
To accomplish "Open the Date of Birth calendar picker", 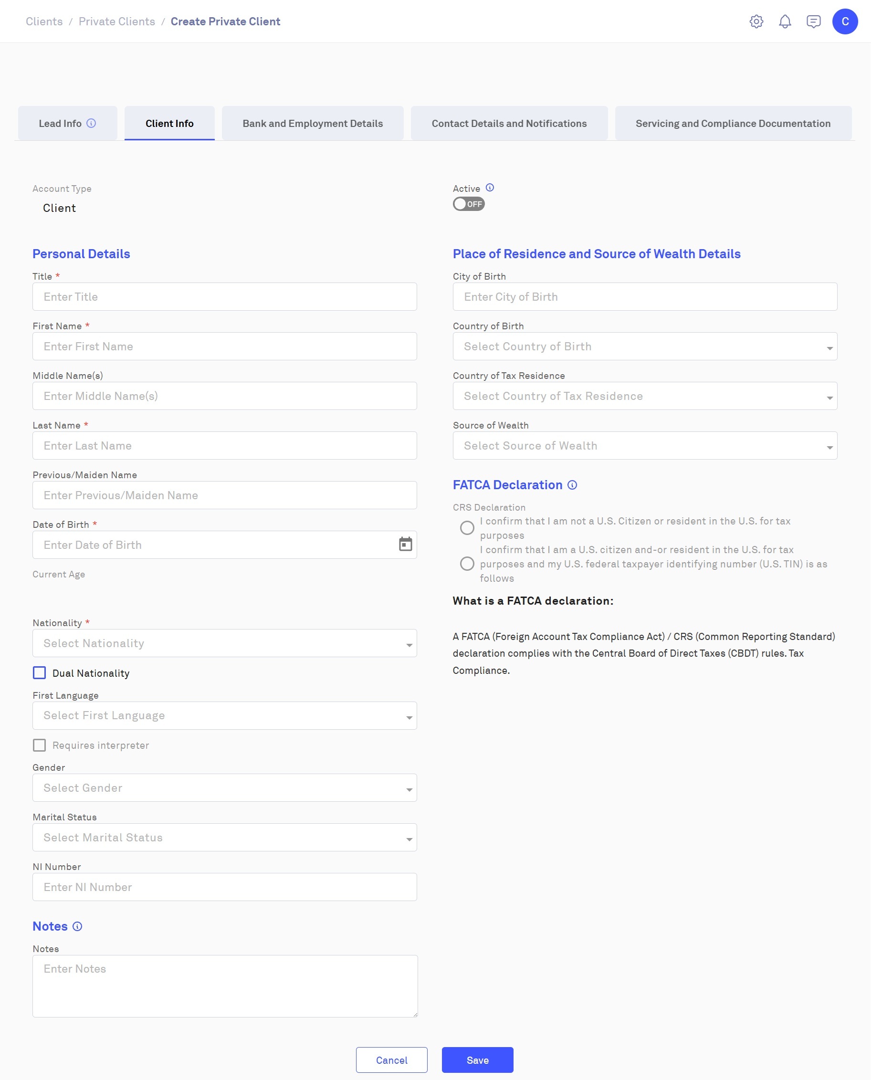I will pyautogui.click(x=405, y=544).
